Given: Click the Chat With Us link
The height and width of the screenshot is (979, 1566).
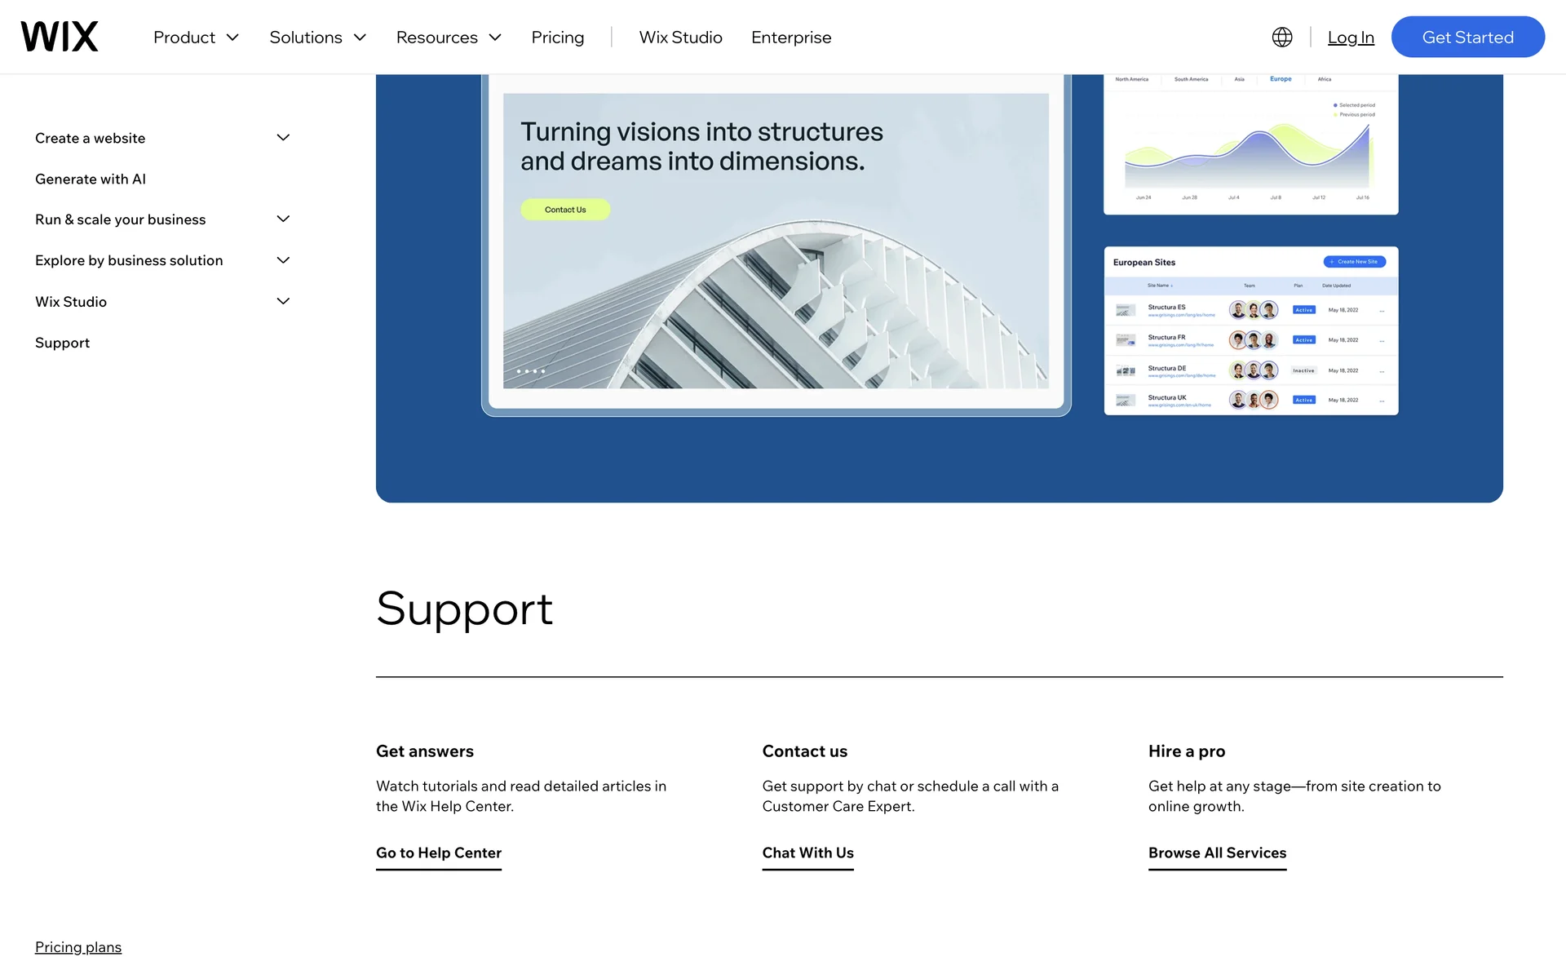Looking at the screenshot, I should (807, 853).
